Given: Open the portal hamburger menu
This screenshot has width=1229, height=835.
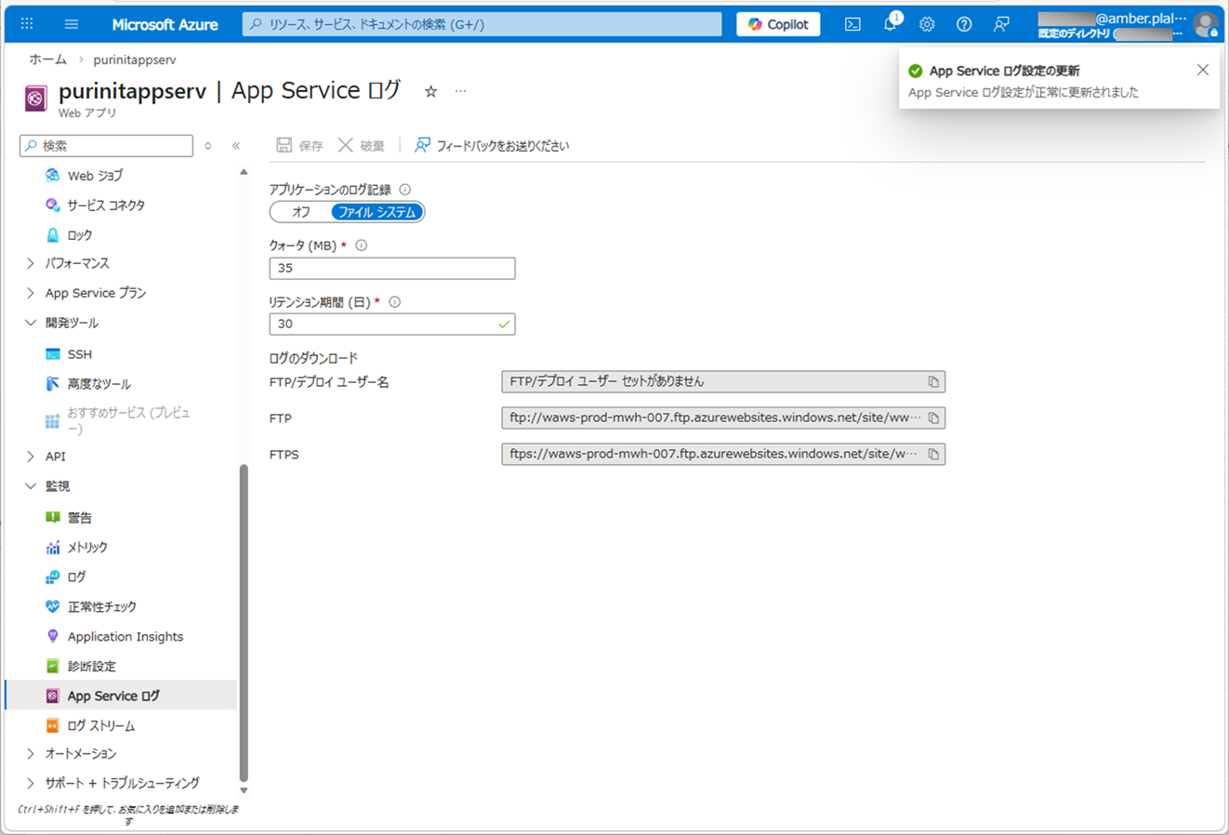Looking at the screenshot, I should tap(72, 24).
